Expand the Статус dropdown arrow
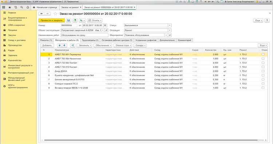The height and width of the screenshot is (144, 273). pyautogui.click(x=170, y=25)
